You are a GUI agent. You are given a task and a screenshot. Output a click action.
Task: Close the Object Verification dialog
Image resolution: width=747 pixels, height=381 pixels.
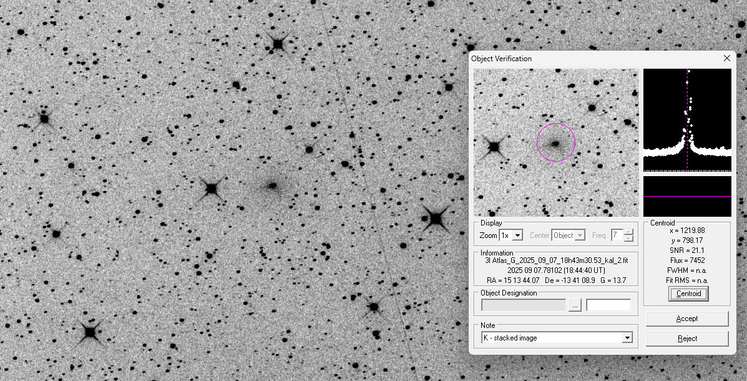[726, 58]
